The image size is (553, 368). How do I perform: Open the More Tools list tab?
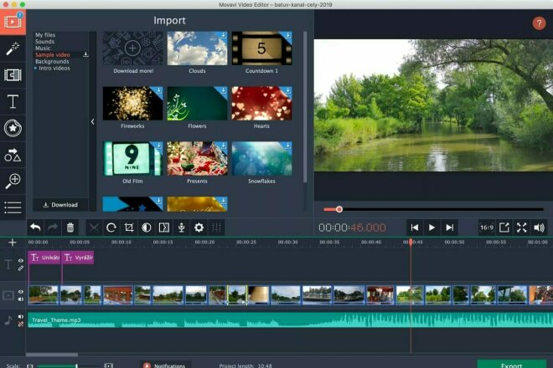click(x=13, y=207)
